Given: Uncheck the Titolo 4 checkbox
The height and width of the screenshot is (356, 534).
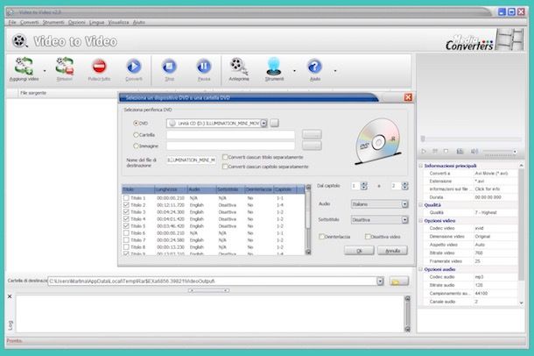Looking at the screenshot, I should pos(126,218).
